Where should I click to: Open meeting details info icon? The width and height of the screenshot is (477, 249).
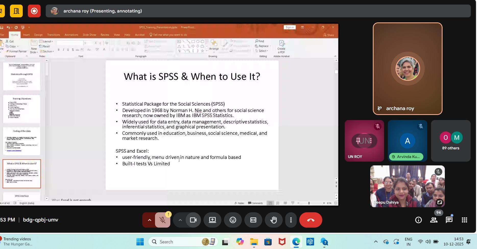click(x=418, y=220)
